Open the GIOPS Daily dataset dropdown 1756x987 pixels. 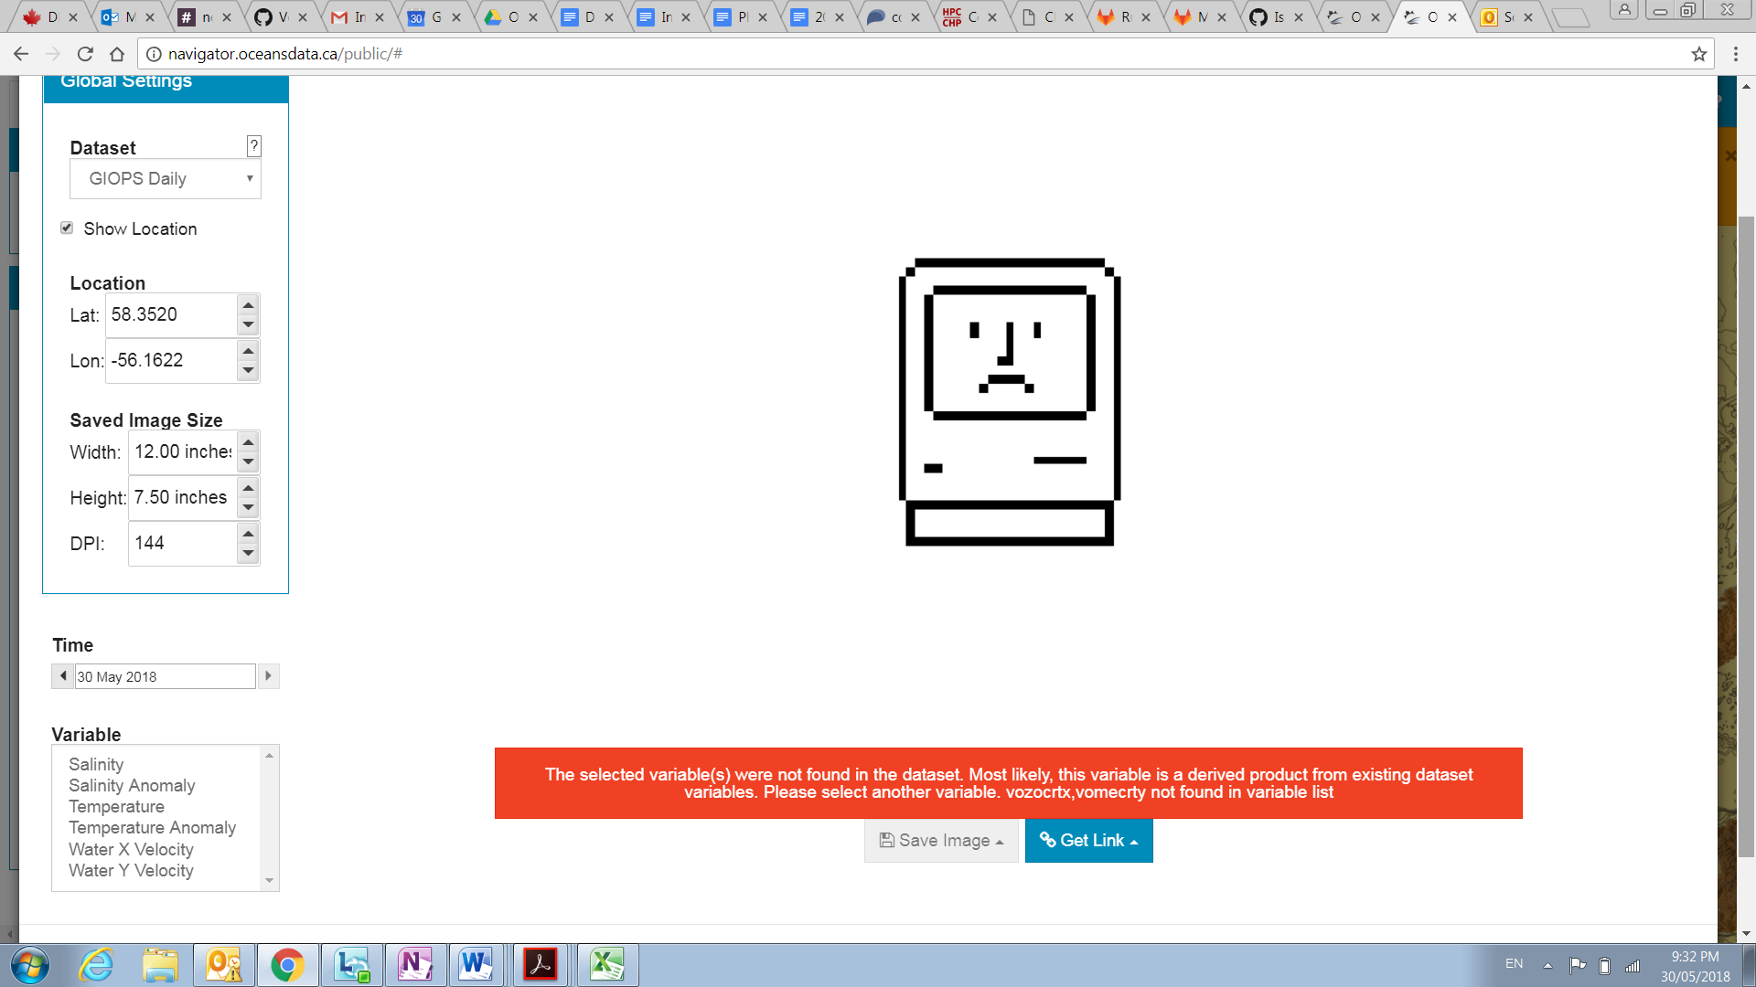(x=166, y=179)
